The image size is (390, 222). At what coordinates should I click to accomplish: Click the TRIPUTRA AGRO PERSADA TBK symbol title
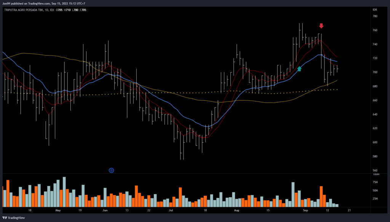(24, 10)
